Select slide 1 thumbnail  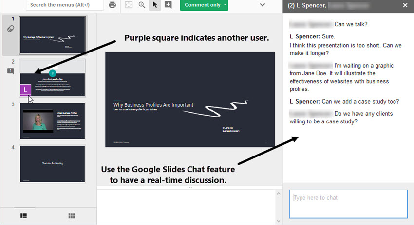(53, 35)
